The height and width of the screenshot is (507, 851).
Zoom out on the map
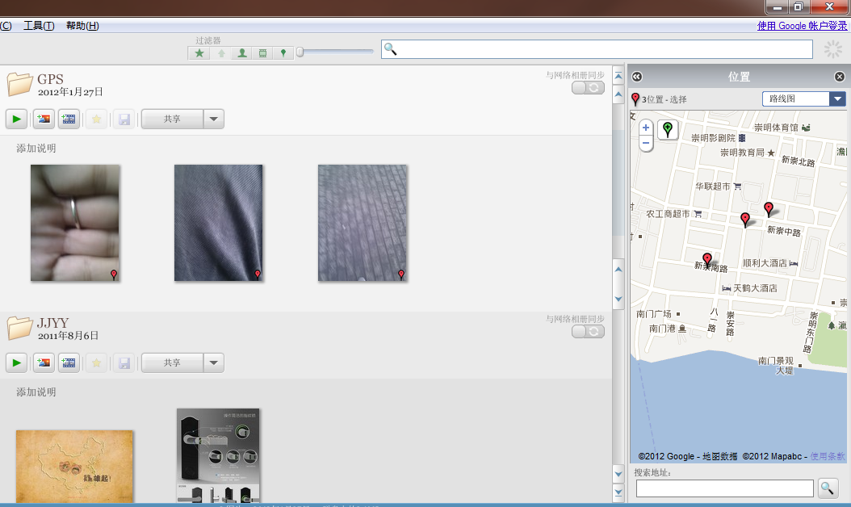(646, 143)
